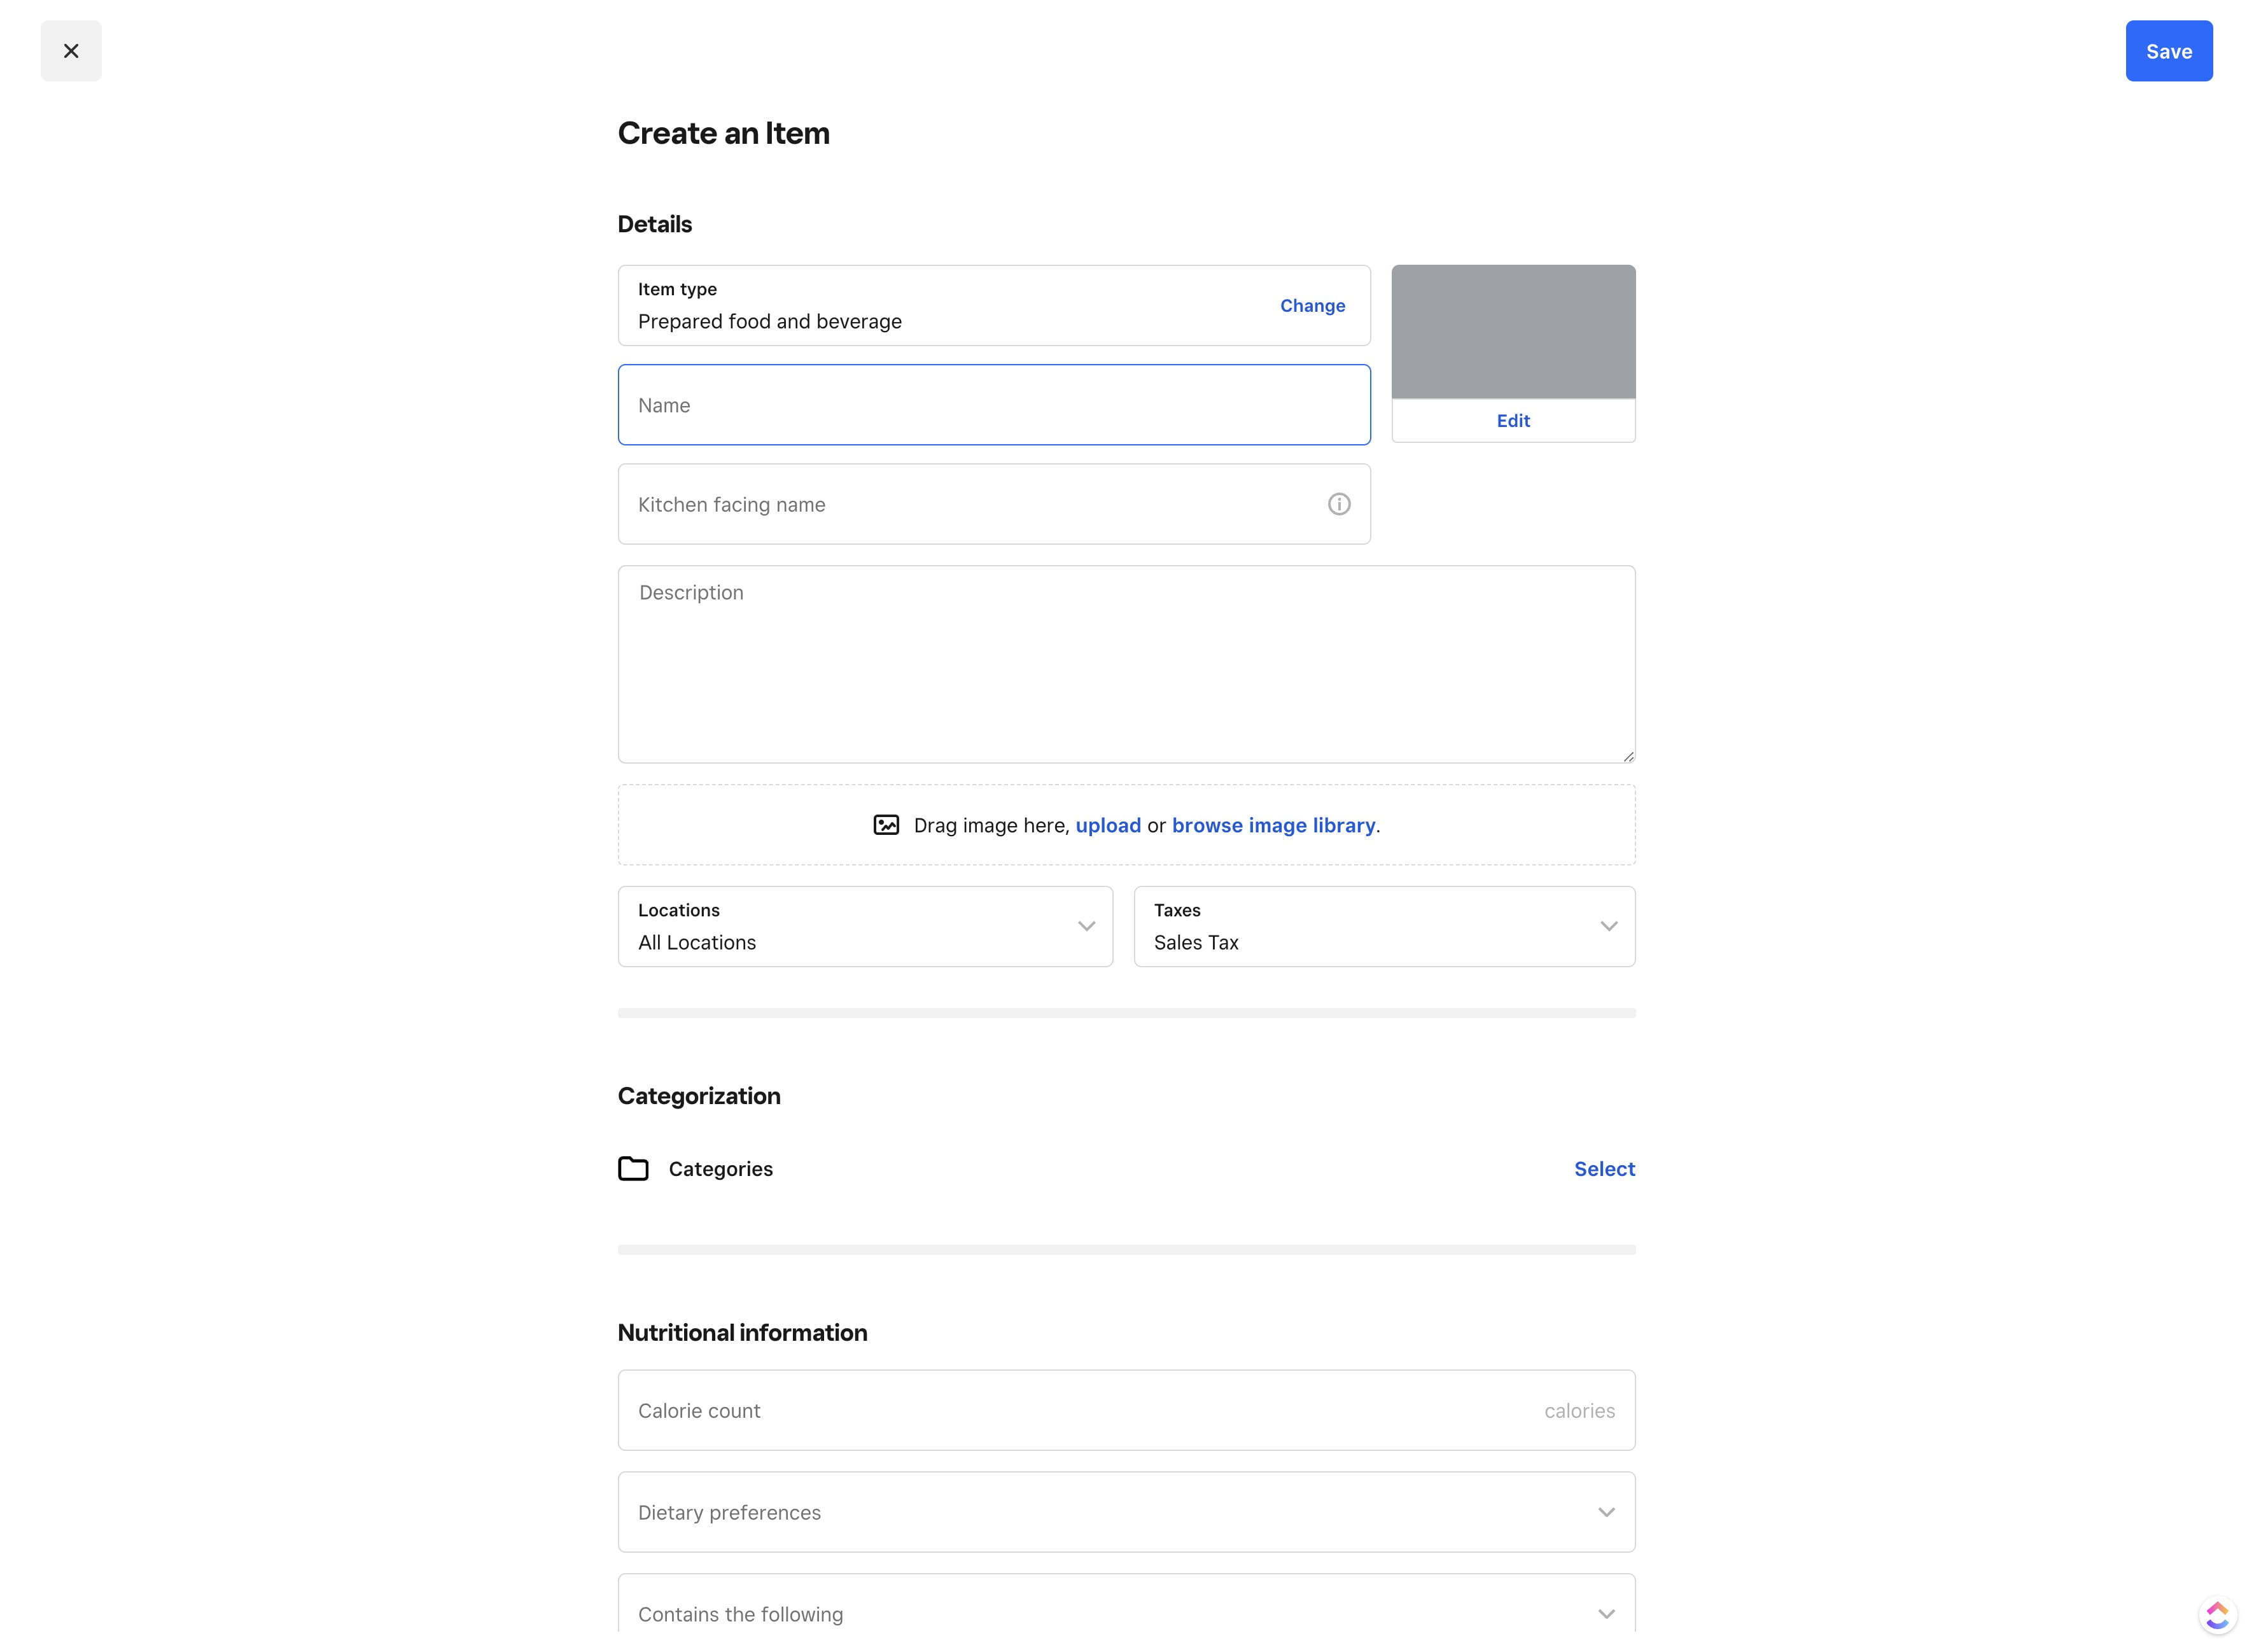Select categories for the item

(1603, 1169)
